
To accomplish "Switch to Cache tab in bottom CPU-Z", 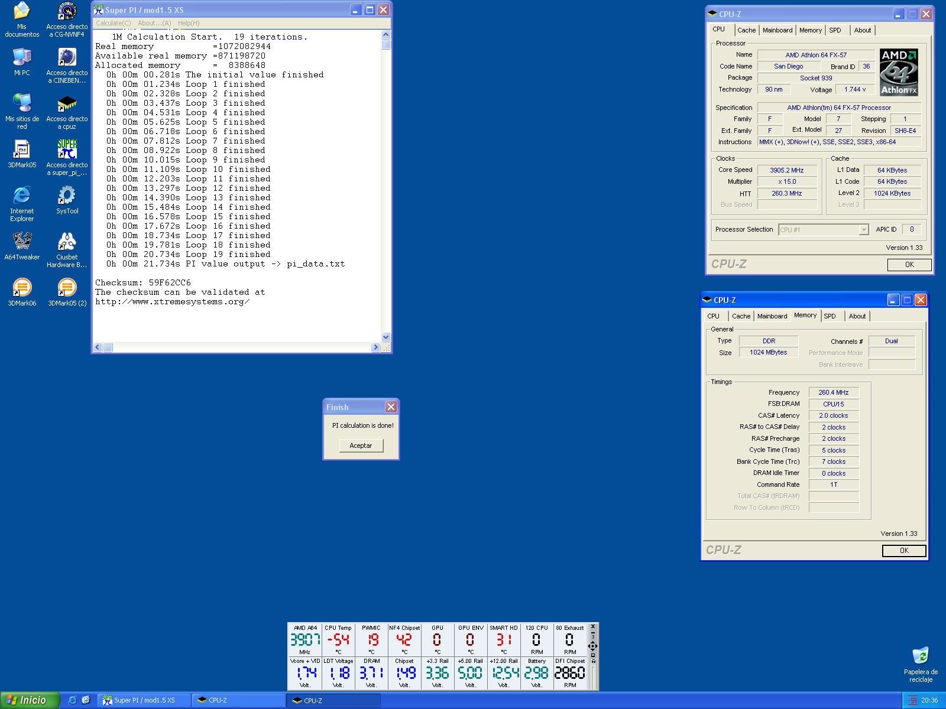I will (x=741, y=316).
